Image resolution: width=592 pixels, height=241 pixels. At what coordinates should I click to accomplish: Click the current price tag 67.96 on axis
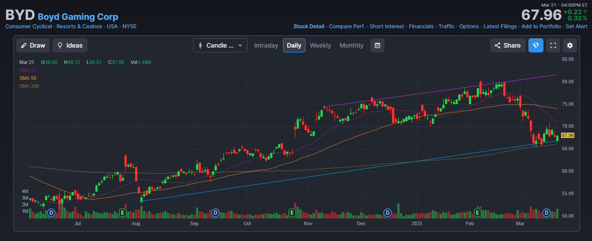pos(568,135)
